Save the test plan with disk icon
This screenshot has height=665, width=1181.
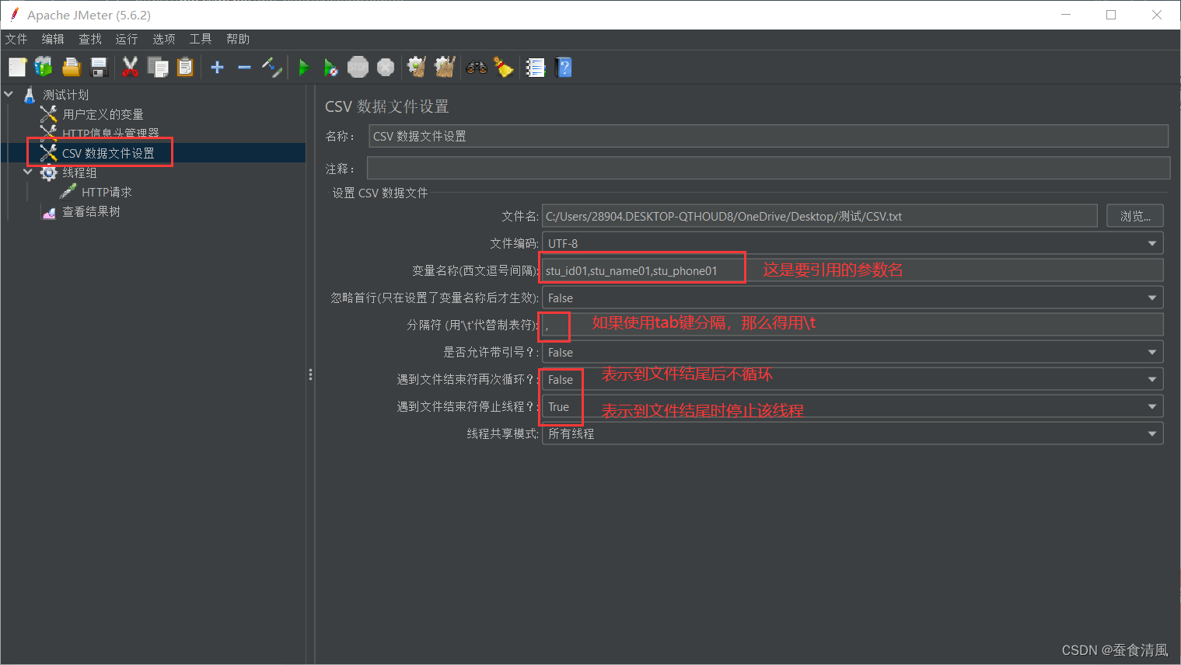[x=99, y=68]
